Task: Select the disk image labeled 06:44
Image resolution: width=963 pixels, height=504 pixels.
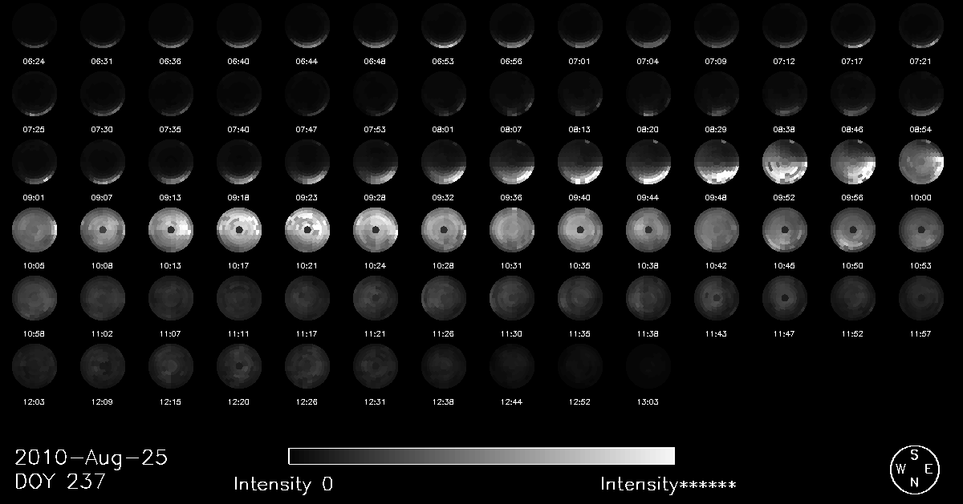Action: point(307,26)
